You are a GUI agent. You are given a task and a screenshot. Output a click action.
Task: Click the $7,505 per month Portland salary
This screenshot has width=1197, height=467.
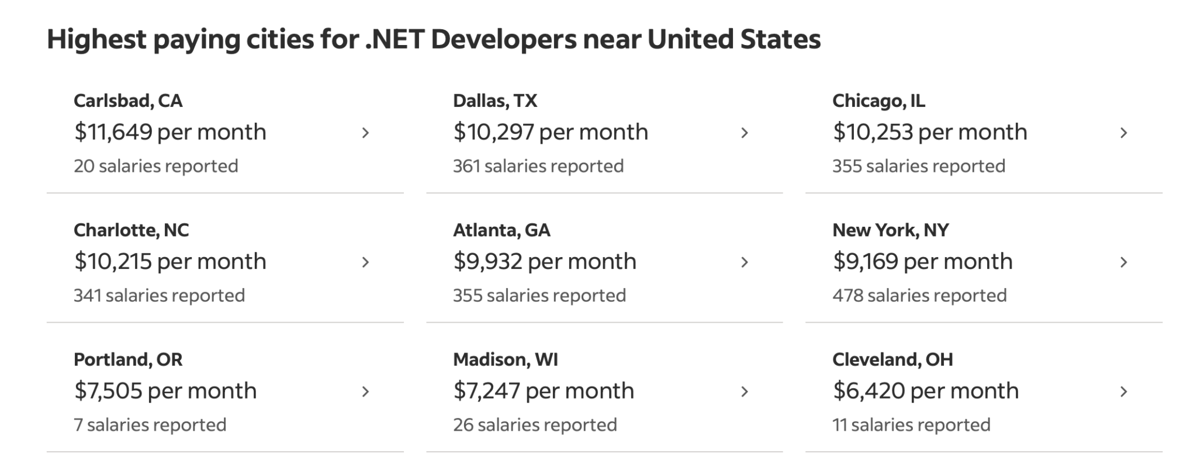pos(164,392)
